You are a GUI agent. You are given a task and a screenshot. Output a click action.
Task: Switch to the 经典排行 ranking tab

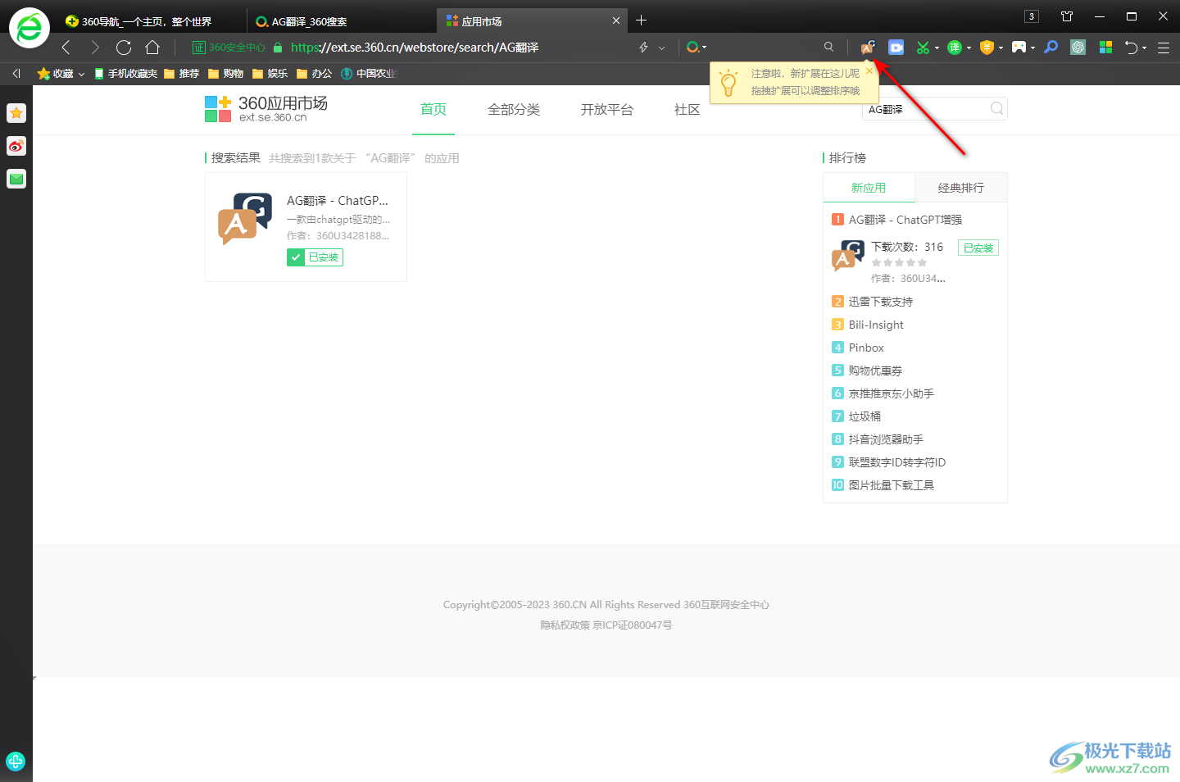tap(961, 188)
